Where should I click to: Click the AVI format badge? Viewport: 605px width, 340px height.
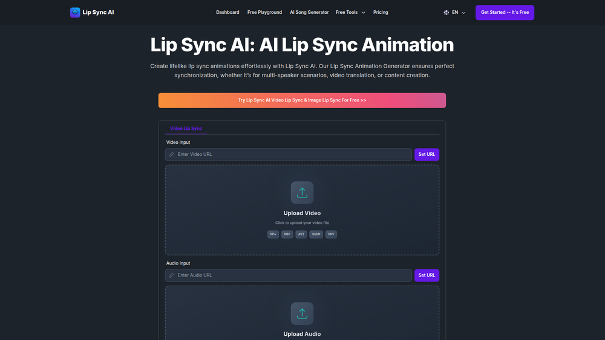(301, 234)
